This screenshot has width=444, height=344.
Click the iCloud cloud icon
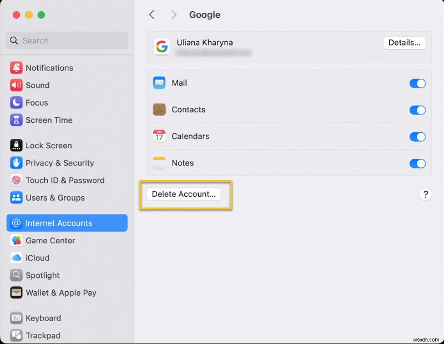[16, 258]
